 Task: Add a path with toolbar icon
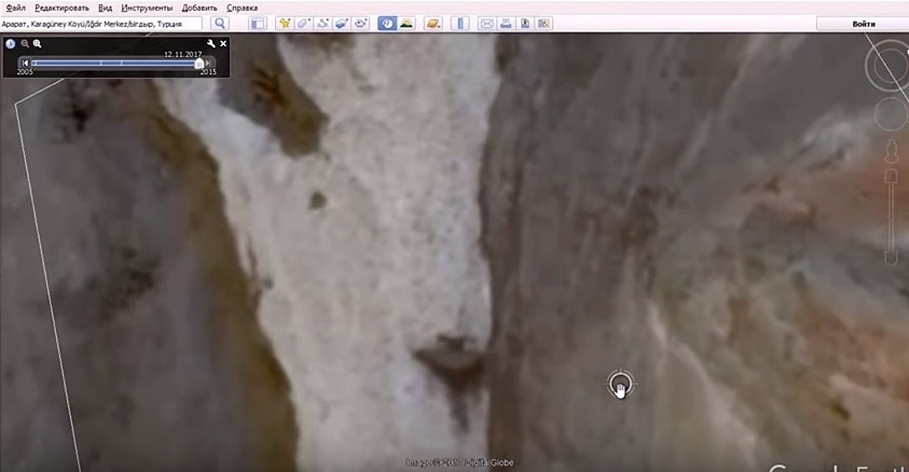pos(323,23)
